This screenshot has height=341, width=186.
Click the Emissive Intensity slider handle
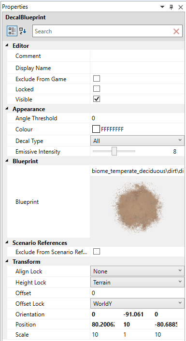tap(114, 151)
